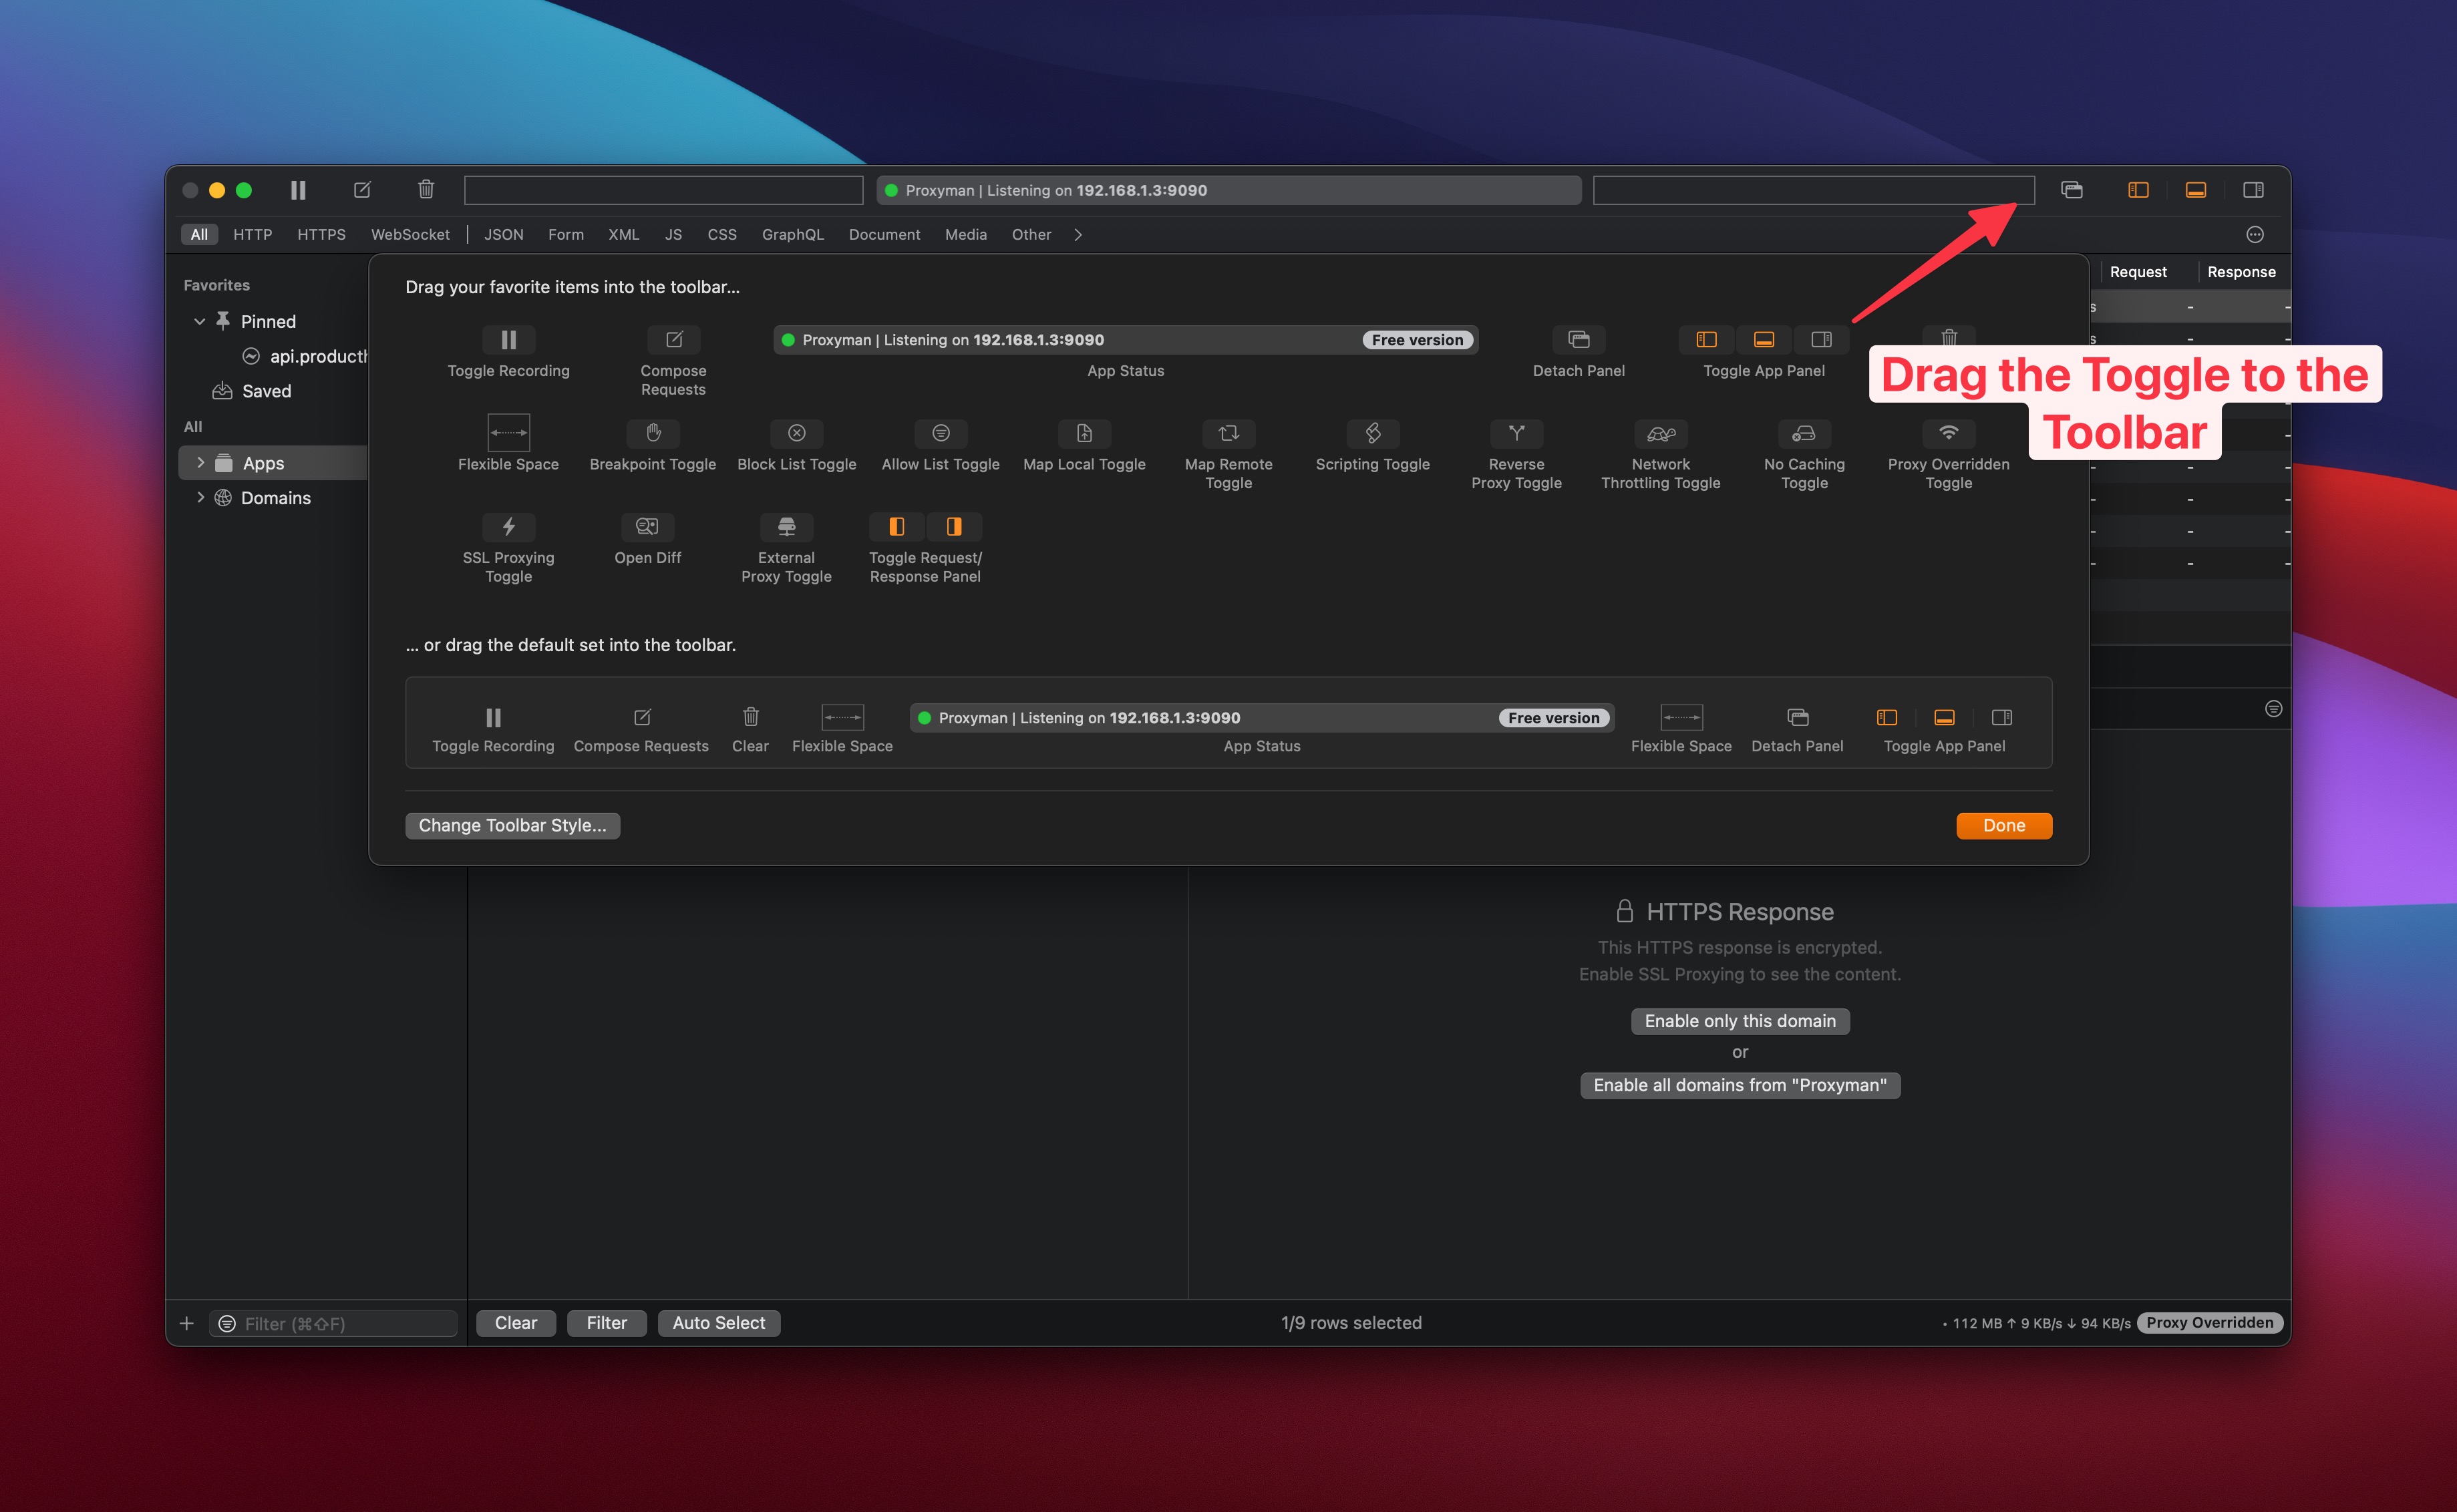Select the Breakpoint Toggle hand icon
The width and height of the screenshot is (2457, 1512).
pos(653,433)
